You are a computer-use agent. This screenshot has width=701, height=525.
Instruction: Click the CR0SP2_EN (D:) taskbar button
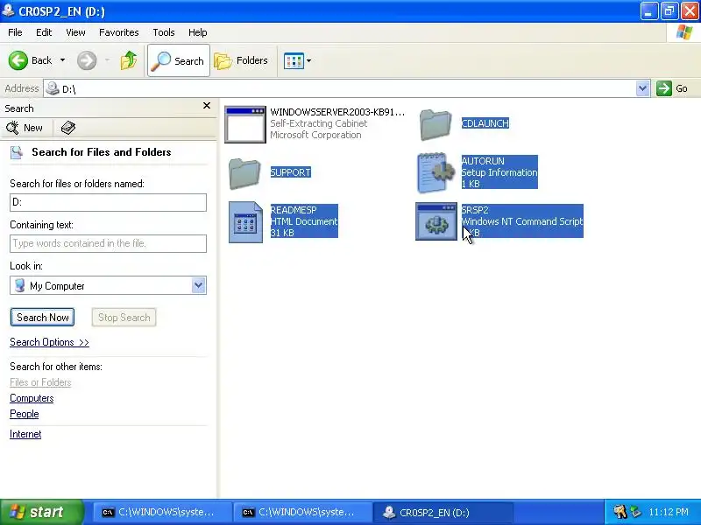click(443, 513)
